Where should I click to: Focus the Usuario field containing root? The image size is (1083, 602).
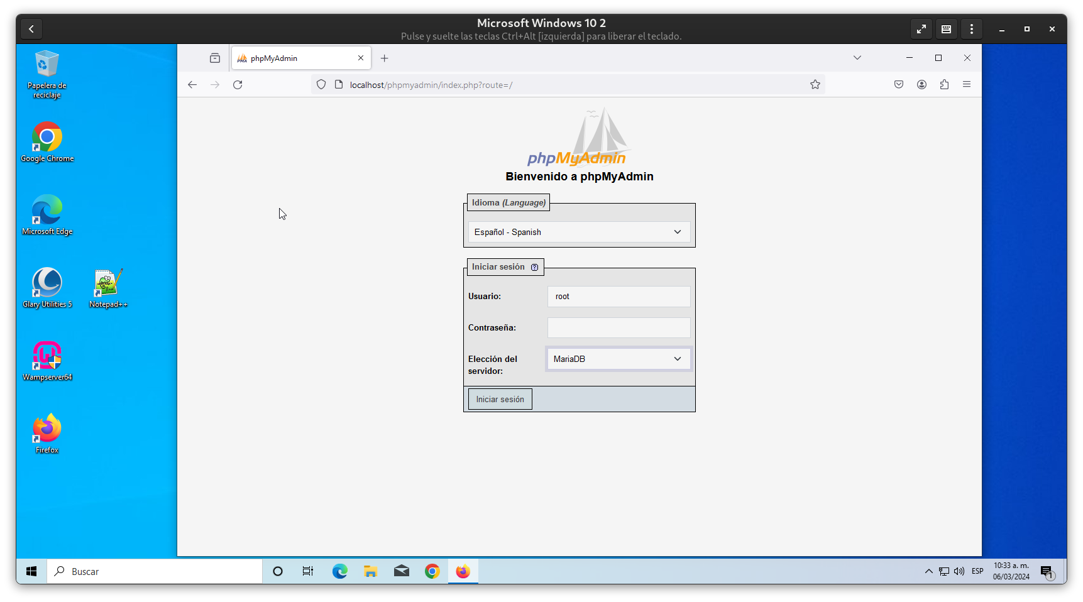point(618,297)
